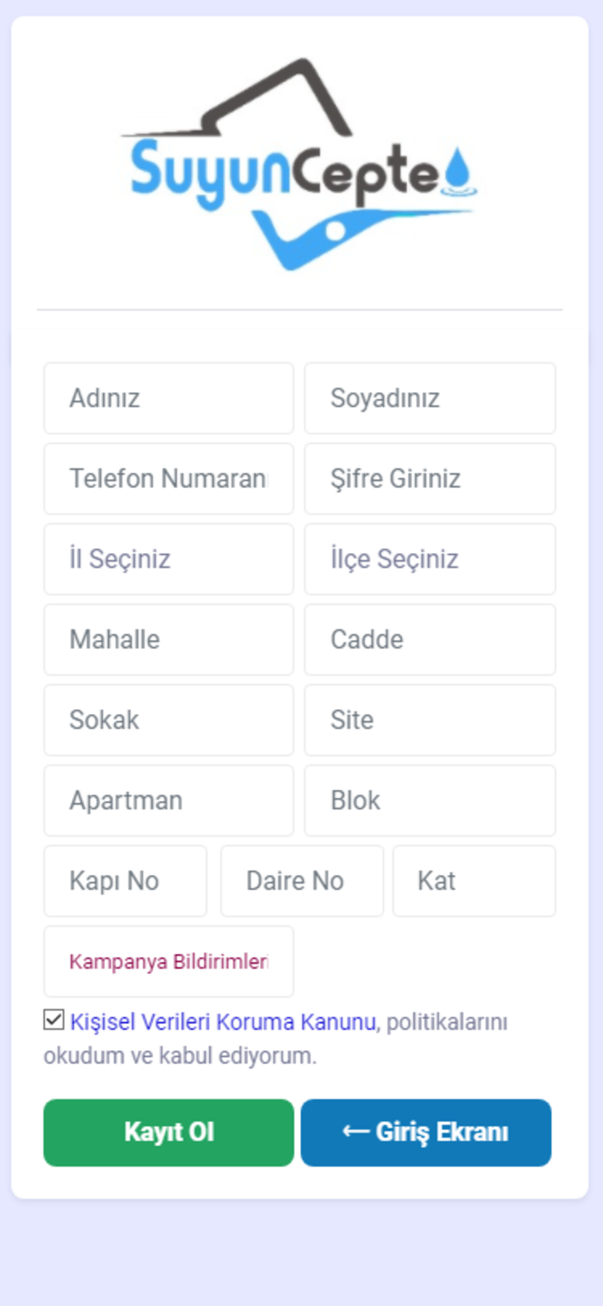Image resolution: width=603 pixels, height=1306 pixels.
Task: Select the Apartman input field
Action: pyautogui.click(x=169, y=801)
